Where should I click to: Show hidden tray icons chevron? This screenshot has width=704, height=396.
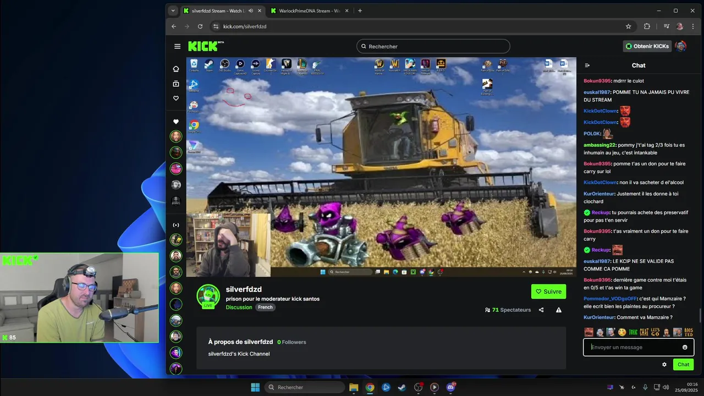[634, 387]
